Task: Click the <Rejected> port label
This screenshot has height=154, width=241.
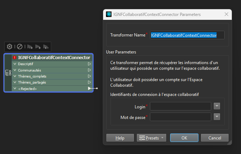Action: pos(27,89)
